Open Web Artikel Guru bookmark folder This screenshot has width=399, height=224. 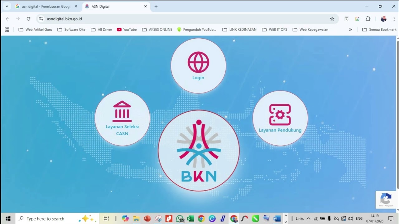click(35, 30)
